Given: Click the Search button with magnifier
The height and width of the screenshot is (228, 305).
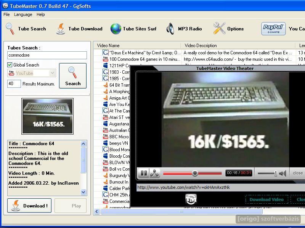Looking at the screenshot, I should [73, 76].
